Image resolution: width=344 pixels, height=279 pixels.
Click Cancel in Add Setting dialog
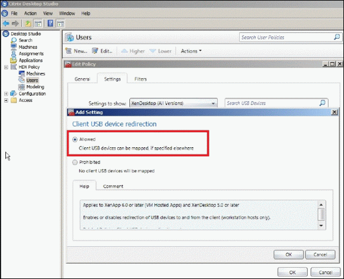click(x=320, y=255)
